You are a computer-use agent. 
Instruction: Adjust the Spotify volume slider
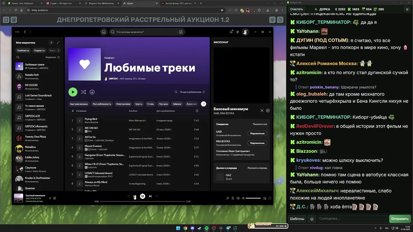click(x=253, y=198)
